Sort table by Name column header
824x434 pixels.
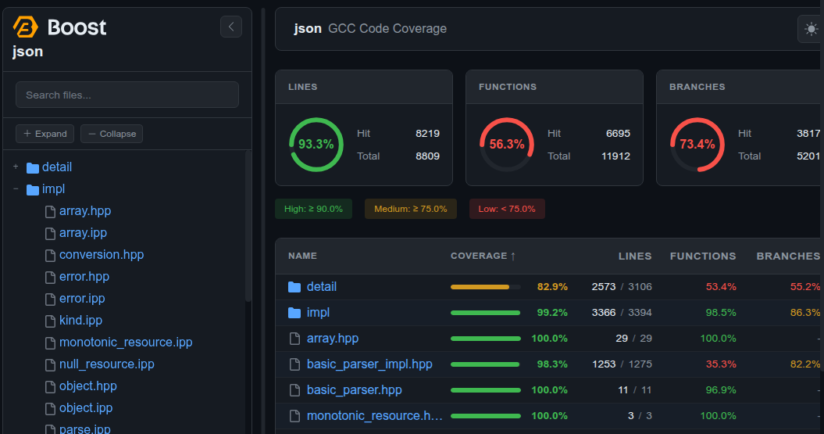point(302,256)
